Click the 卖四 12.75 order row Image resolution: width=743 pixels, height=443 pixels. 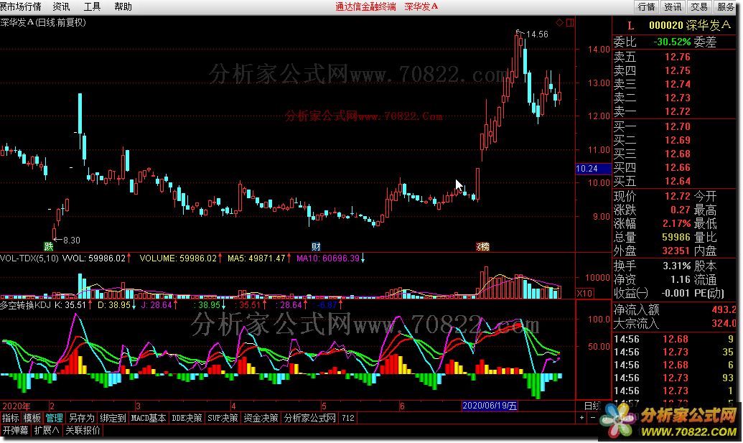point(676,70)
